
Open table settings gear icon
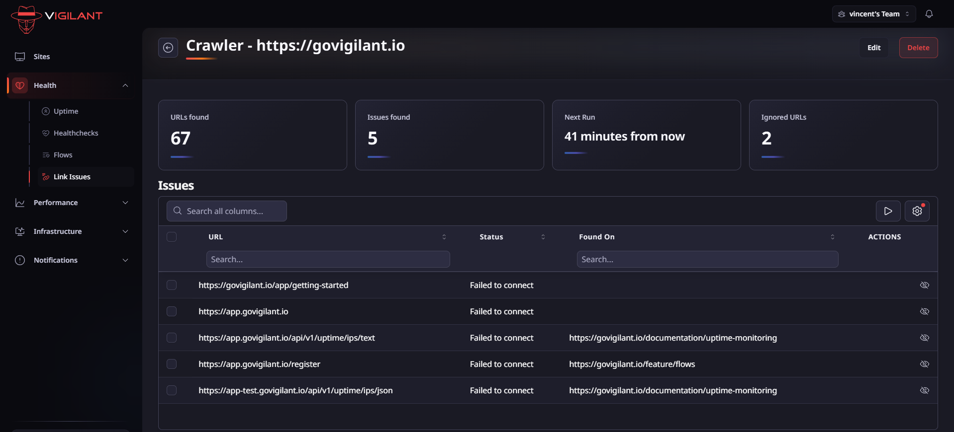coord(917,211)
